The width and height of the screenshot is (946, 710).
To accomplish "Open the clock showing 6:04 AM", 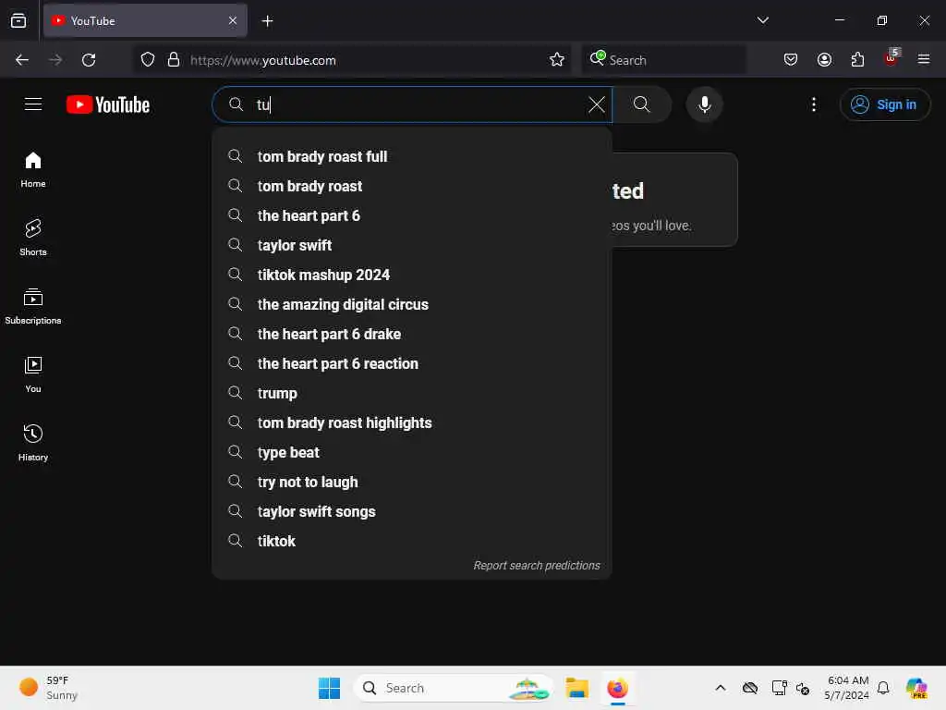I will (x=846, y=688).
